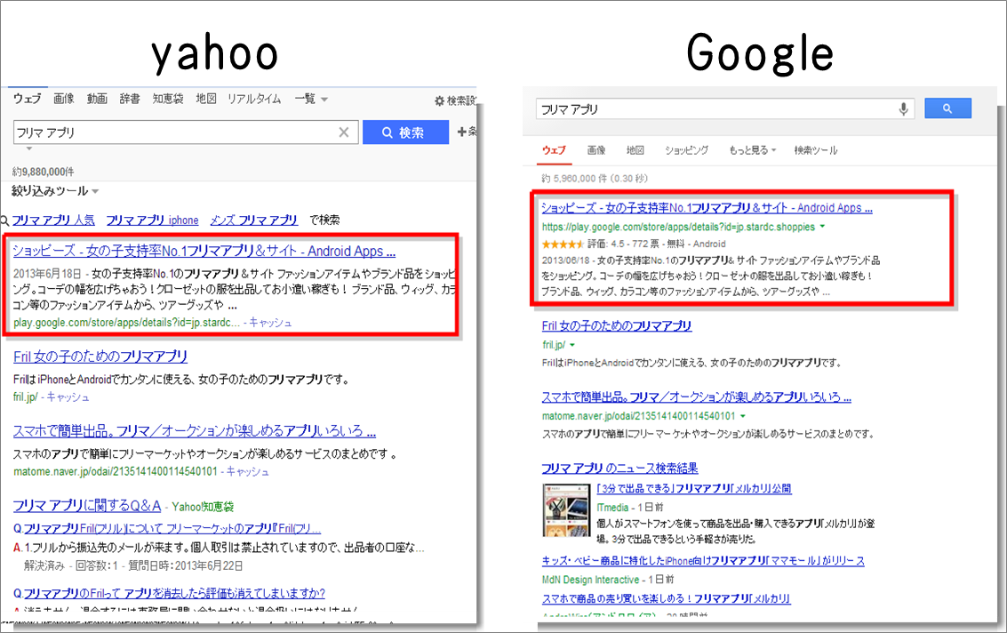The width and height of the screenshot is (1007, 633).
Task: Click Google text ITmedia - 1日前
Action: click(630, 508)
